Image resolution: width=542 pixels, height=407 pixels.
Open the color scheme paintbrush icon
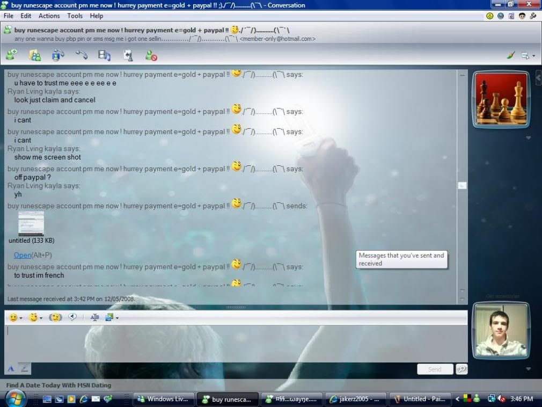[510, 55]
